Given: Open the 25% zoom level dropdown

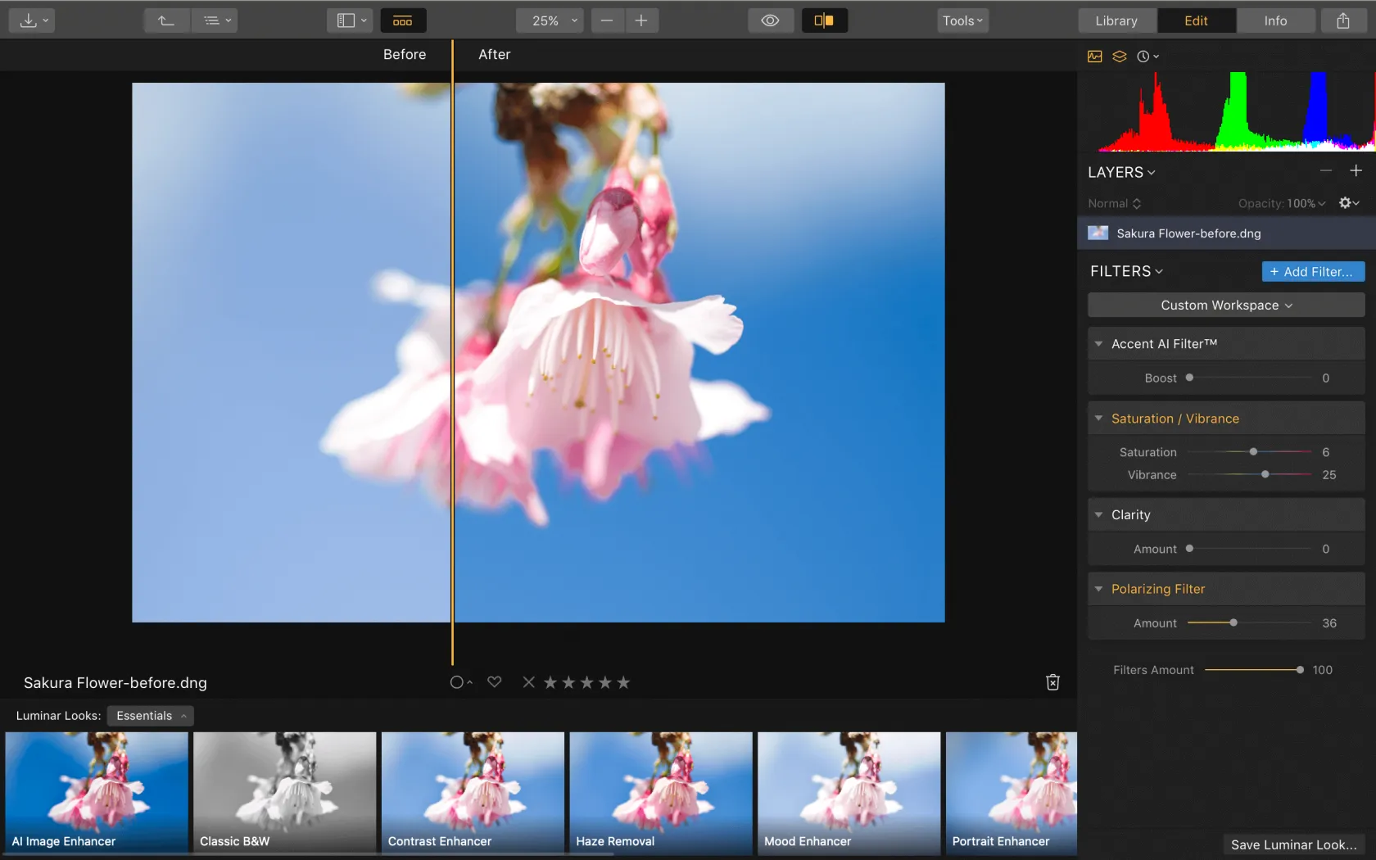Looking at the screenshot, I should click(550, 20).
